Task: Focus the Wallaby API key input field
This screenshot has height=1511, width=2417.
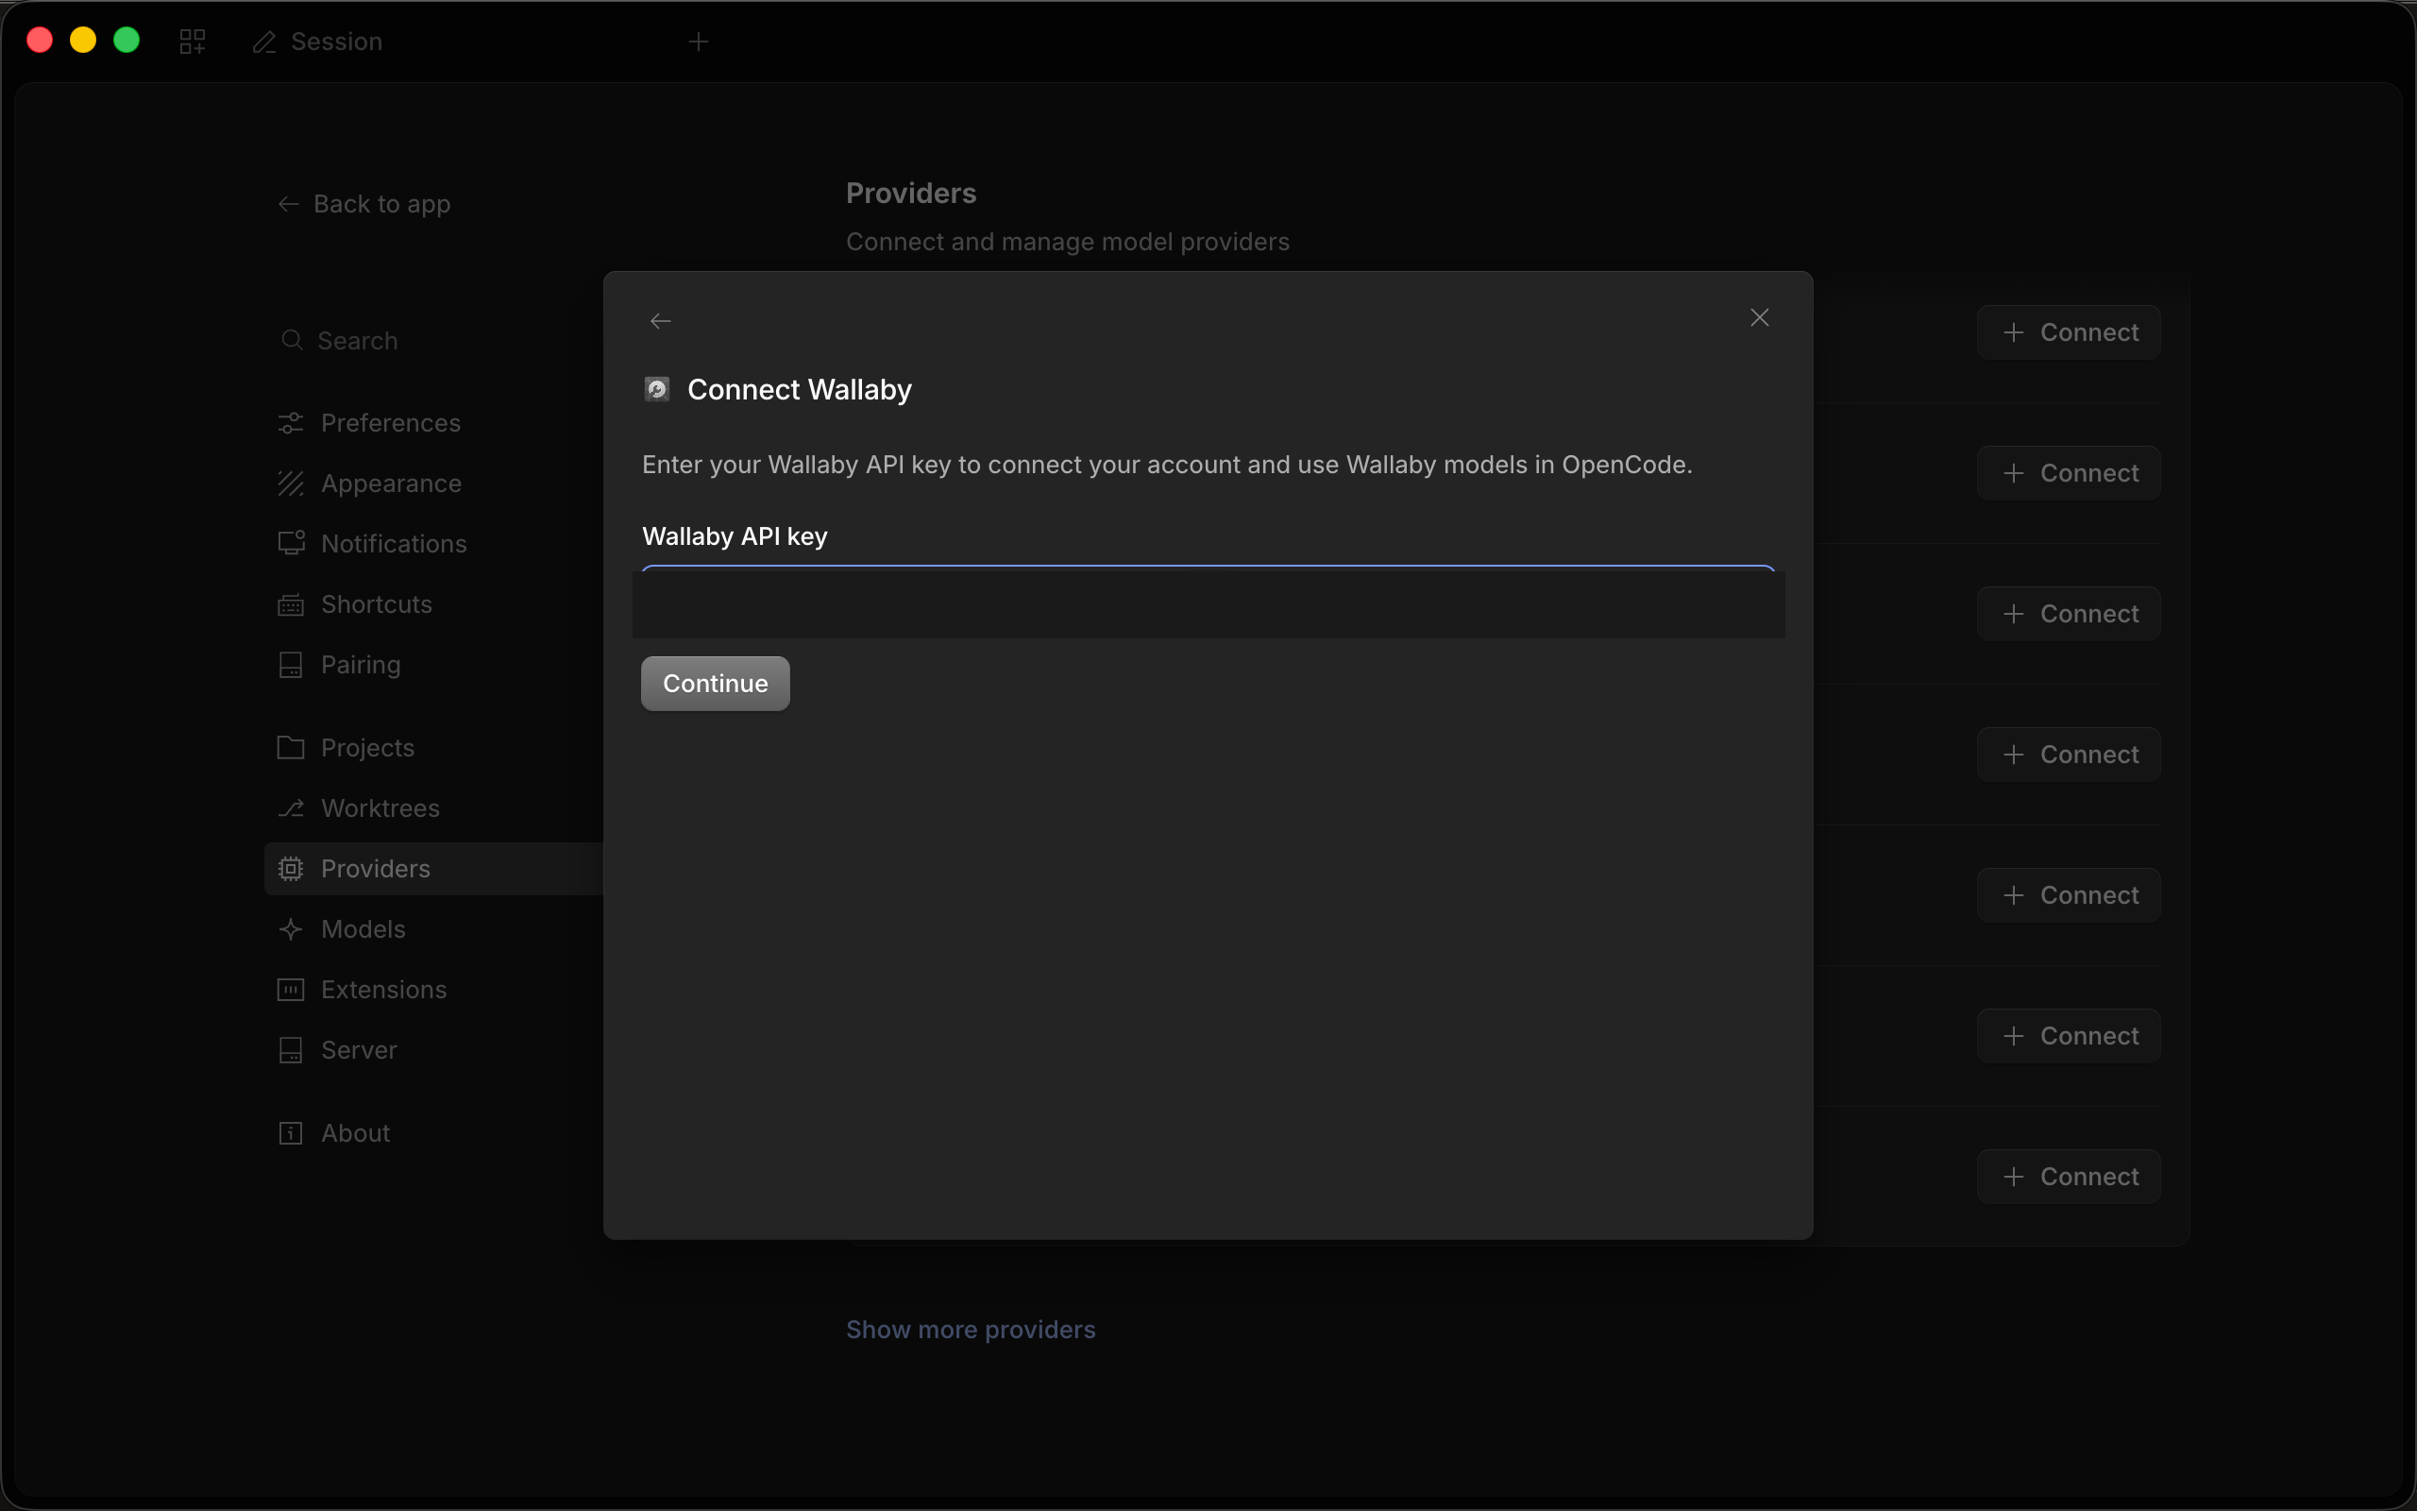Action: (1208, 603)
